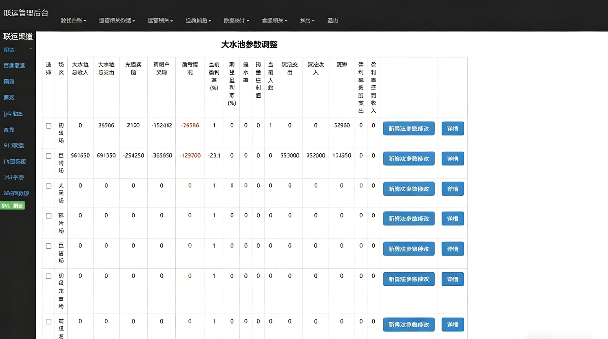Click 退出 to log out
This screenshot has width=608, height=339.
(x=332, y=20)
